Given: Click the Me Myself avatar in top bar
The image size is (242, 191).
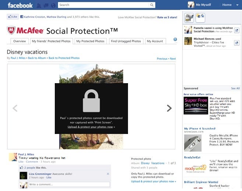Looking at the screenshot, I should click(x=191, y=5).
